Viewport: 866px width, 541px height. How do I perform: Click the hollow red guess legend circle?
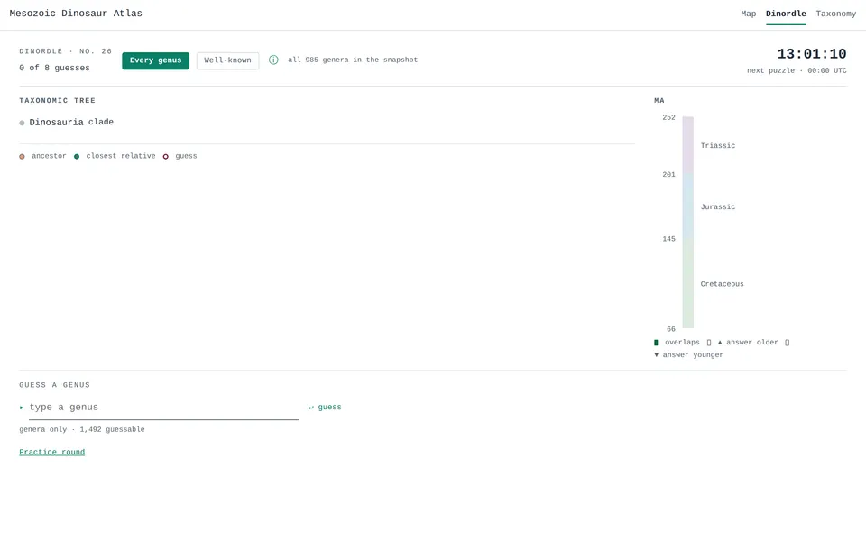pyautogui.click(x=166, y=156)
